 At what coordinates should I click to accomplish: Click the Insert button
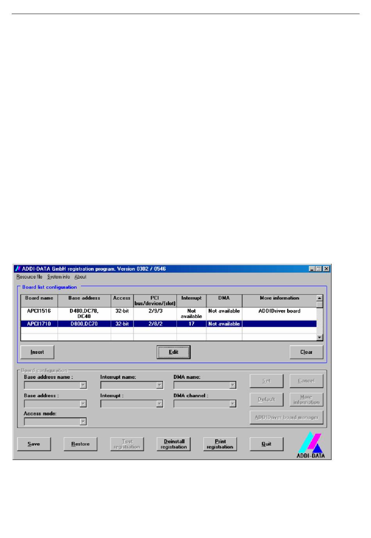37,352
